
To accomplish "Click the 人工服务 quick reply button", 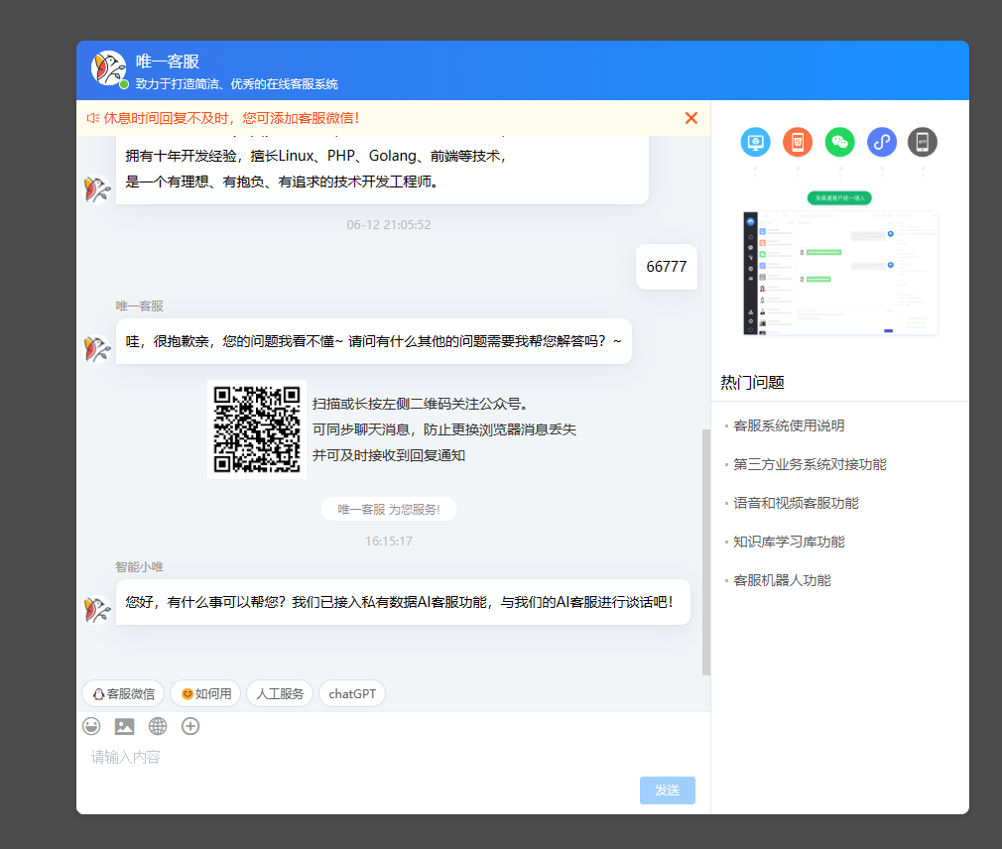I will pos(280,693).
